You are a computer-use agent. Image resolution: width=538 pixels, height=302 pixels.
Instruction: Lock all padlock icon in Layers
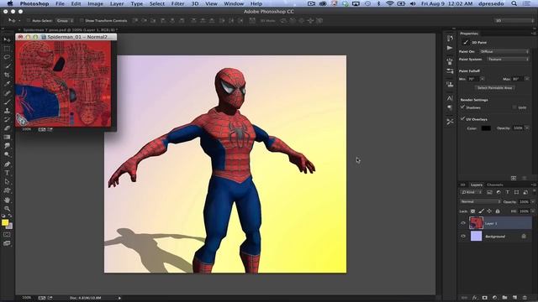pos(498,211)
